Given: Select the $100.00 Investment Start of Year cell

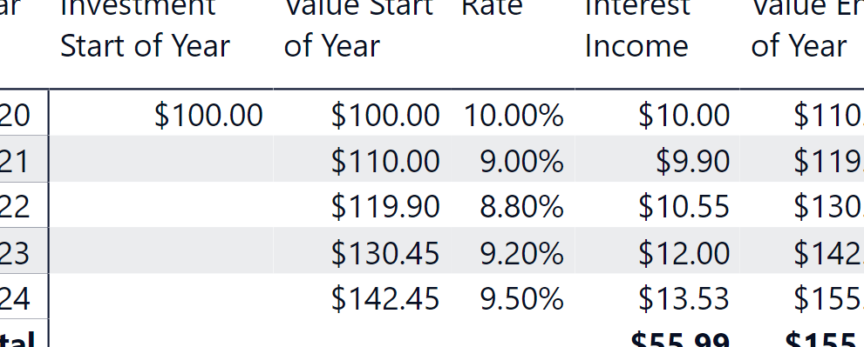Looking at the screenshot, I should coord(161,113).
